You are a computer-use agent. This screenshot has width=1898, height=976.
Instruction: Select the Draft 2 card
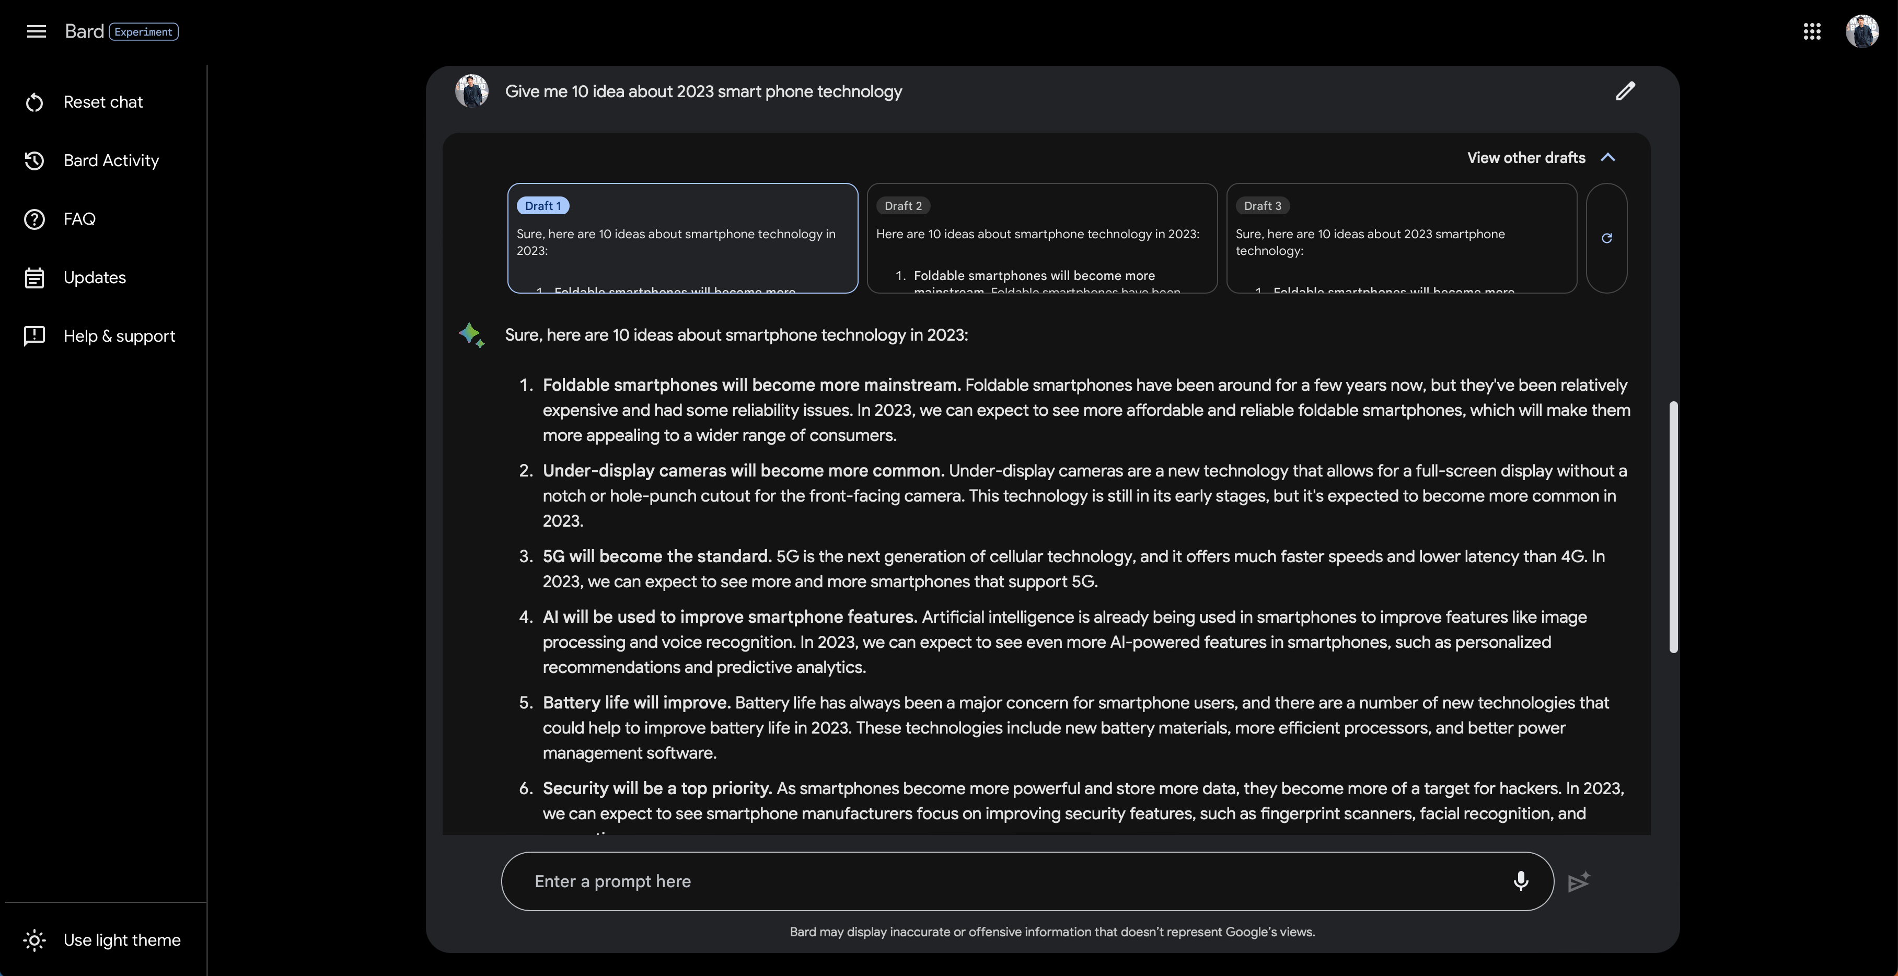coord(1042,238)
